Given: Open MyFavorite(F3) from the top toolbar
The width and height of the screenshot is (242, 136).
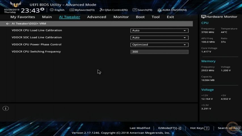Looking at the screenshot, I should pos(82,10).
